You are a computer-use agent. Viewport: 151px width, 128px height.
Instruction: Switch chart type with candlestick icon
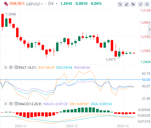point(133,4)
